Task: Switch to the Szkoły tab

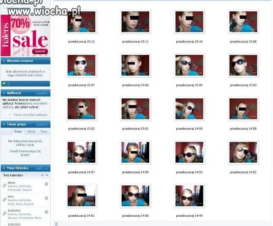Action: [31, 131]
